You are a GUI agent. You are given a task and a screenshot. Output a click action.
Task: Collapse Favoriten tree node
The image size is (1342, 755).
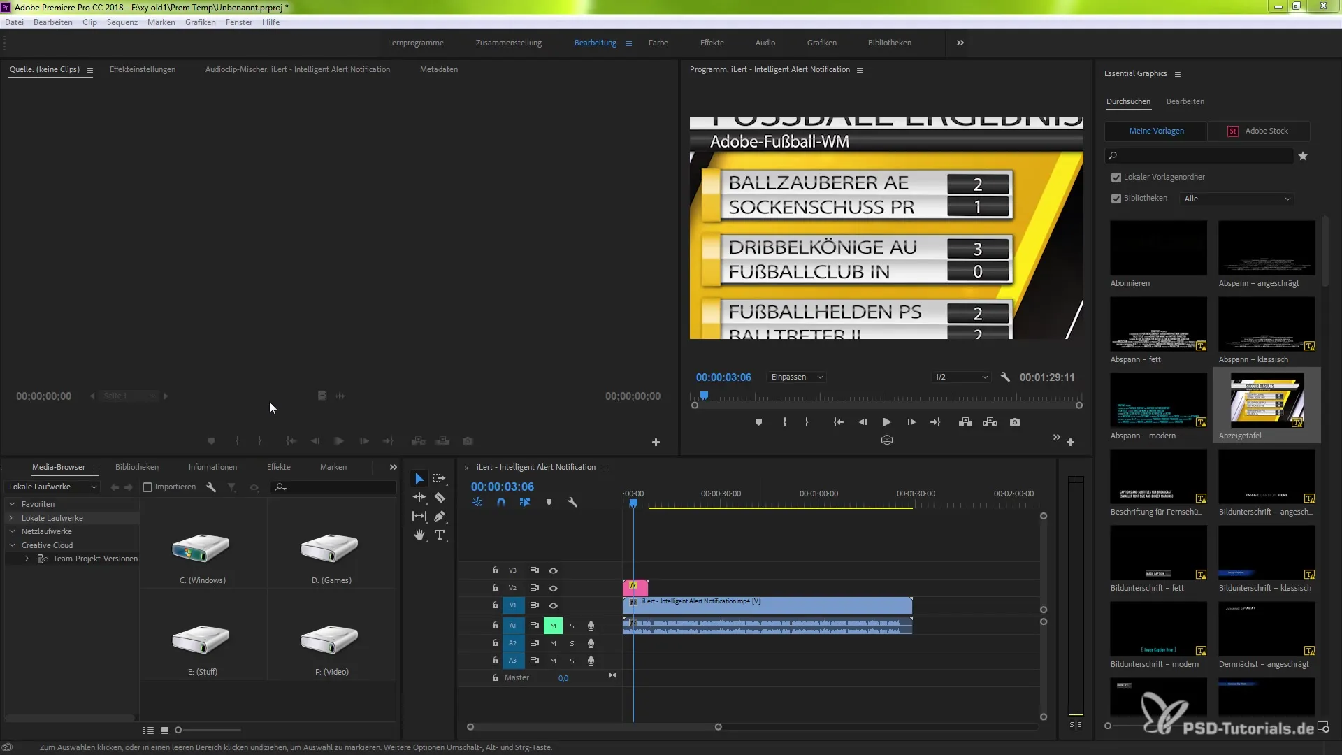12,504
